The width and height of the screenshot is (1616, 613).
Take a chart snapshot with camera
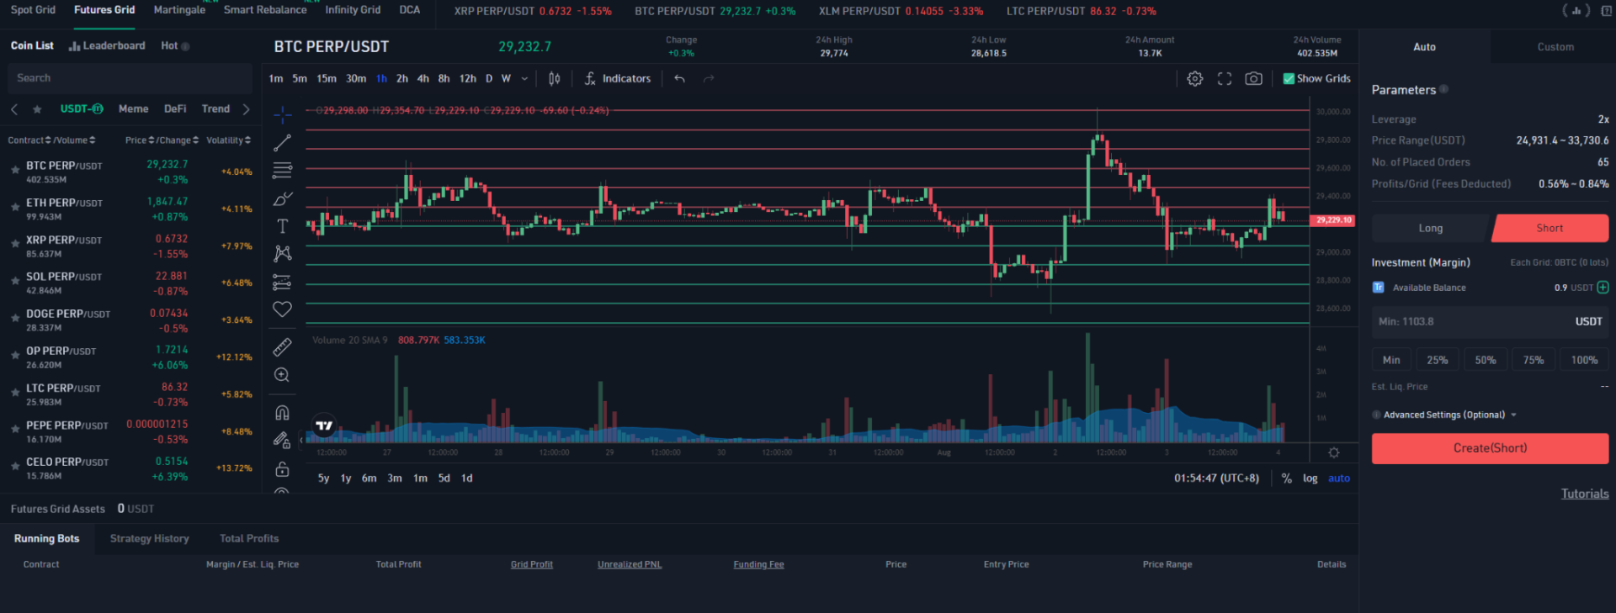(1253, 78)
